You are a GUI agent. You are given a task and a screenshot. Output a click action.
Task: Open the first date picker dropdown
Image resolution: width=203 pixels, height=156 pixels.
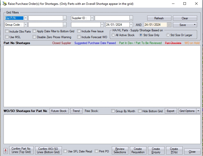tap(131, 25)
